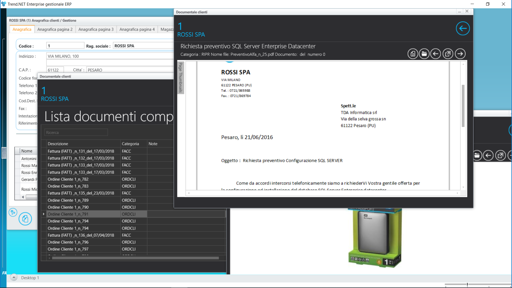This screenshot has width=512, height=288.
Task: Click the document list horizontal scrollbar
Action: pos(135,258)
